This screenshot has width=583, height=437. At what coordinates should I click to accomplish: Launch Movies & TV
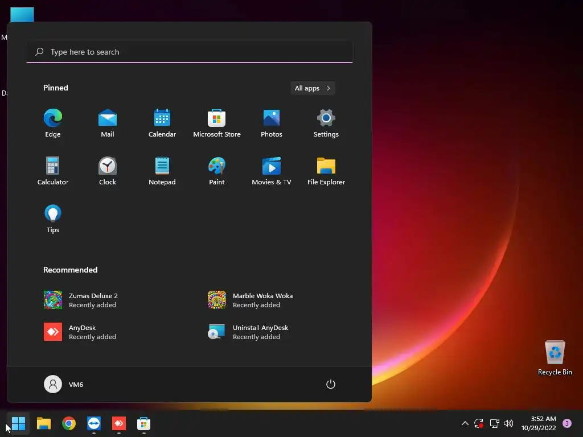[272, 171]
